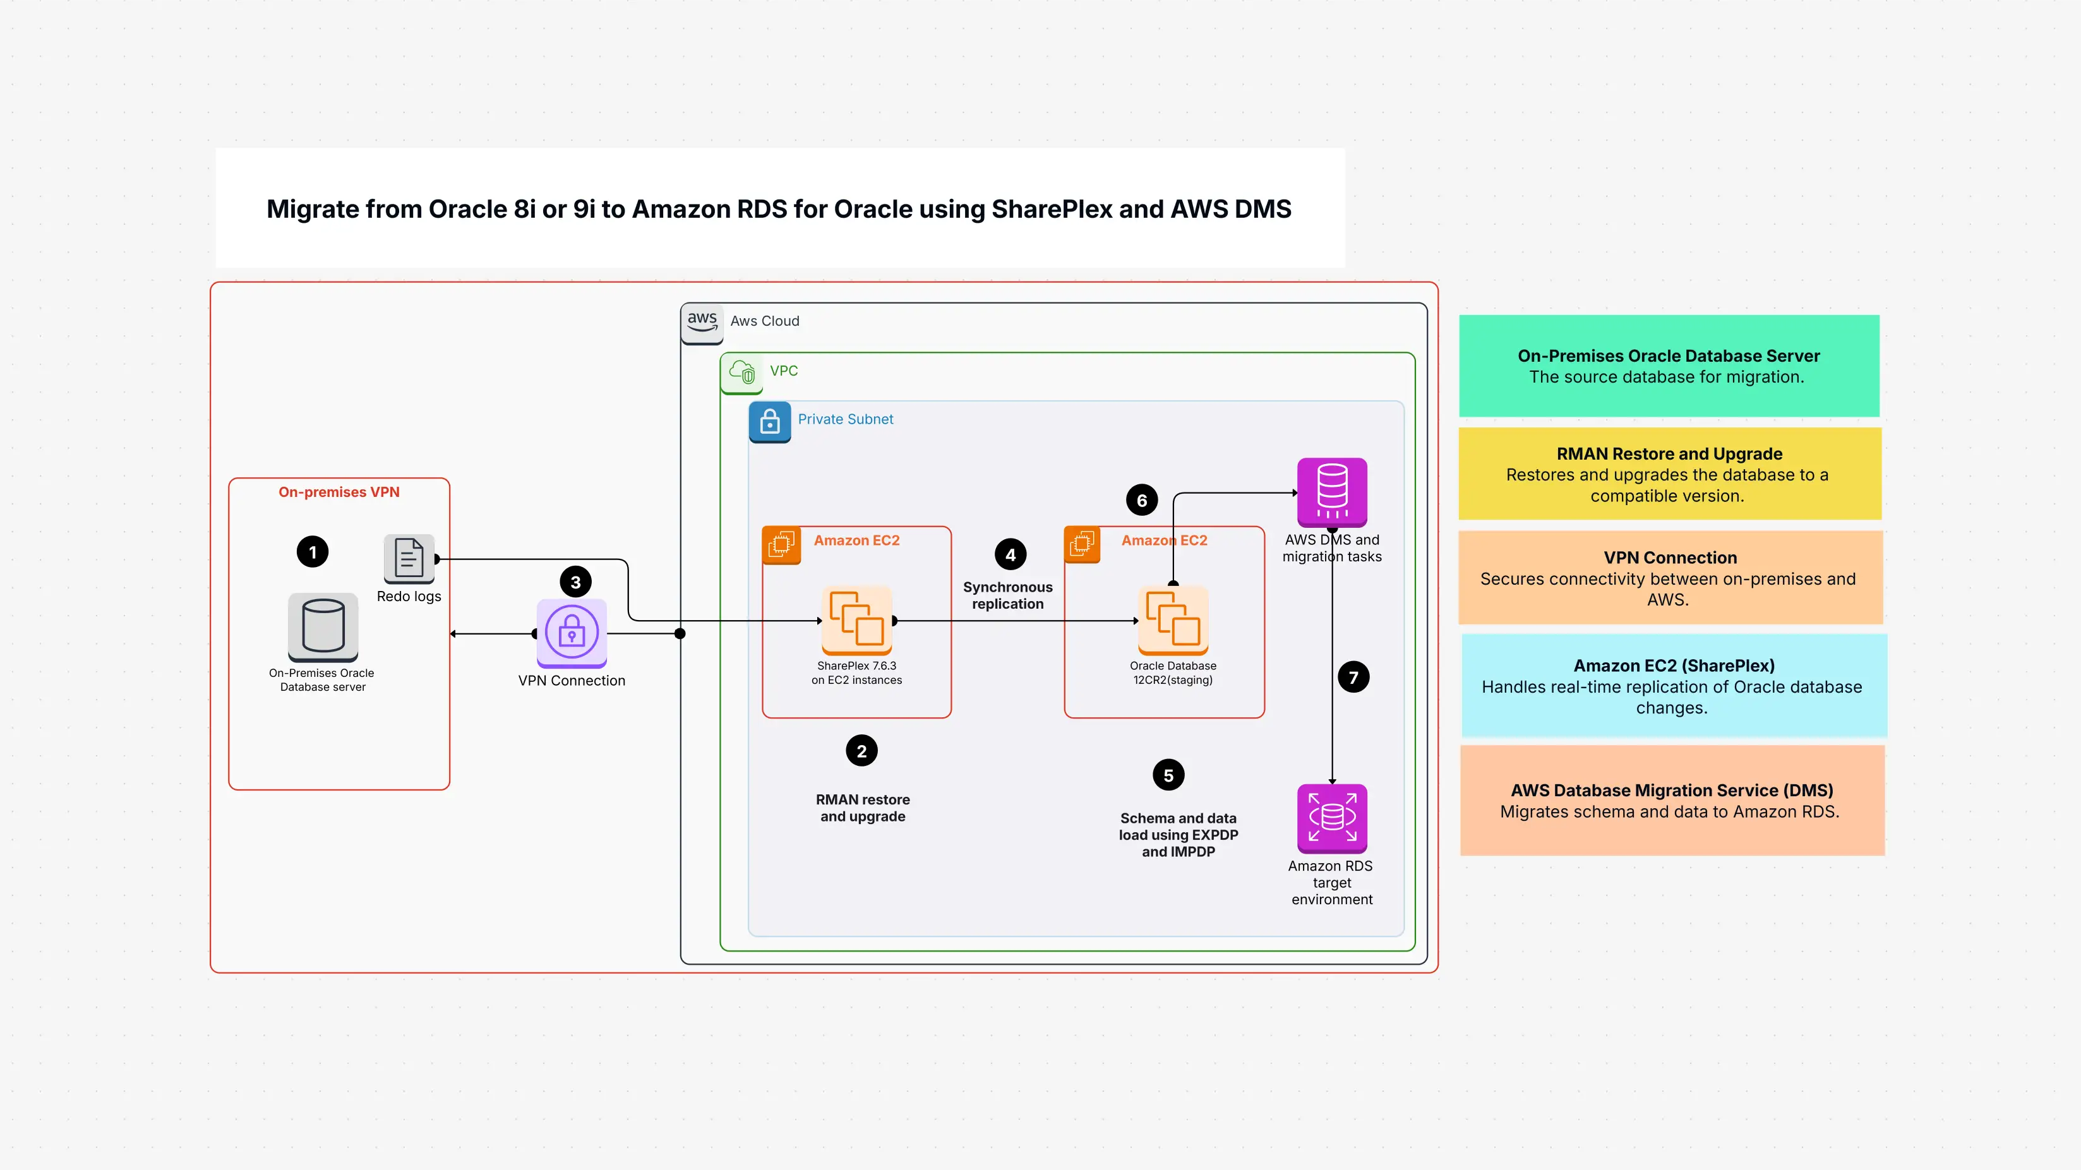Click numbered marker 4 above Synchronous replication
Image resolution: width=2081 pixels, height=1170 pixels.
pos(1009,554)
